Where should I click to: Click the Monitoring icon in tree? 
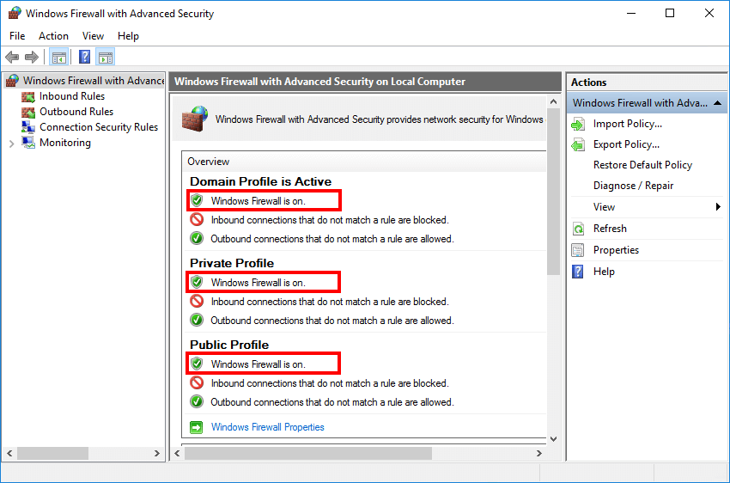click(x=28, y=143)
